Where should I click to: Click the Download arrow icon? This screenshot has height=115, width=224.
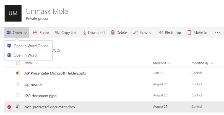pos(85,33)
